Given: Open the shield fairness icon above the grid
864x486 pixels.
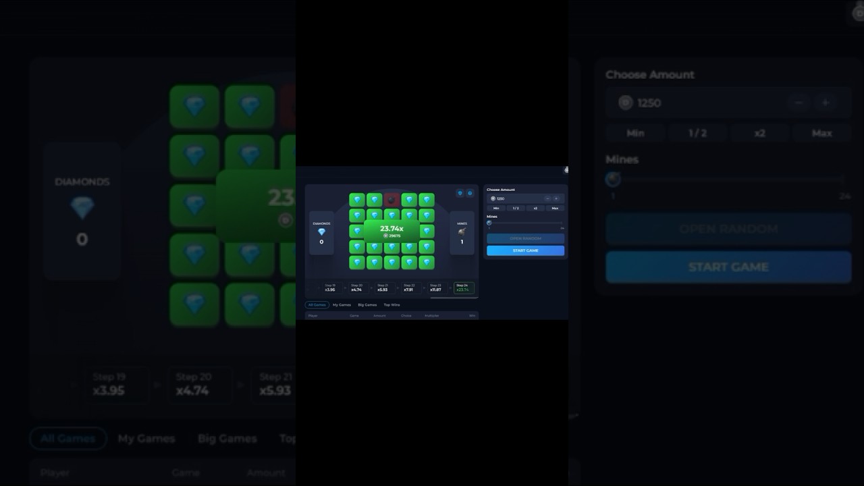Looking at the screenshot, I should pos(460,193).
